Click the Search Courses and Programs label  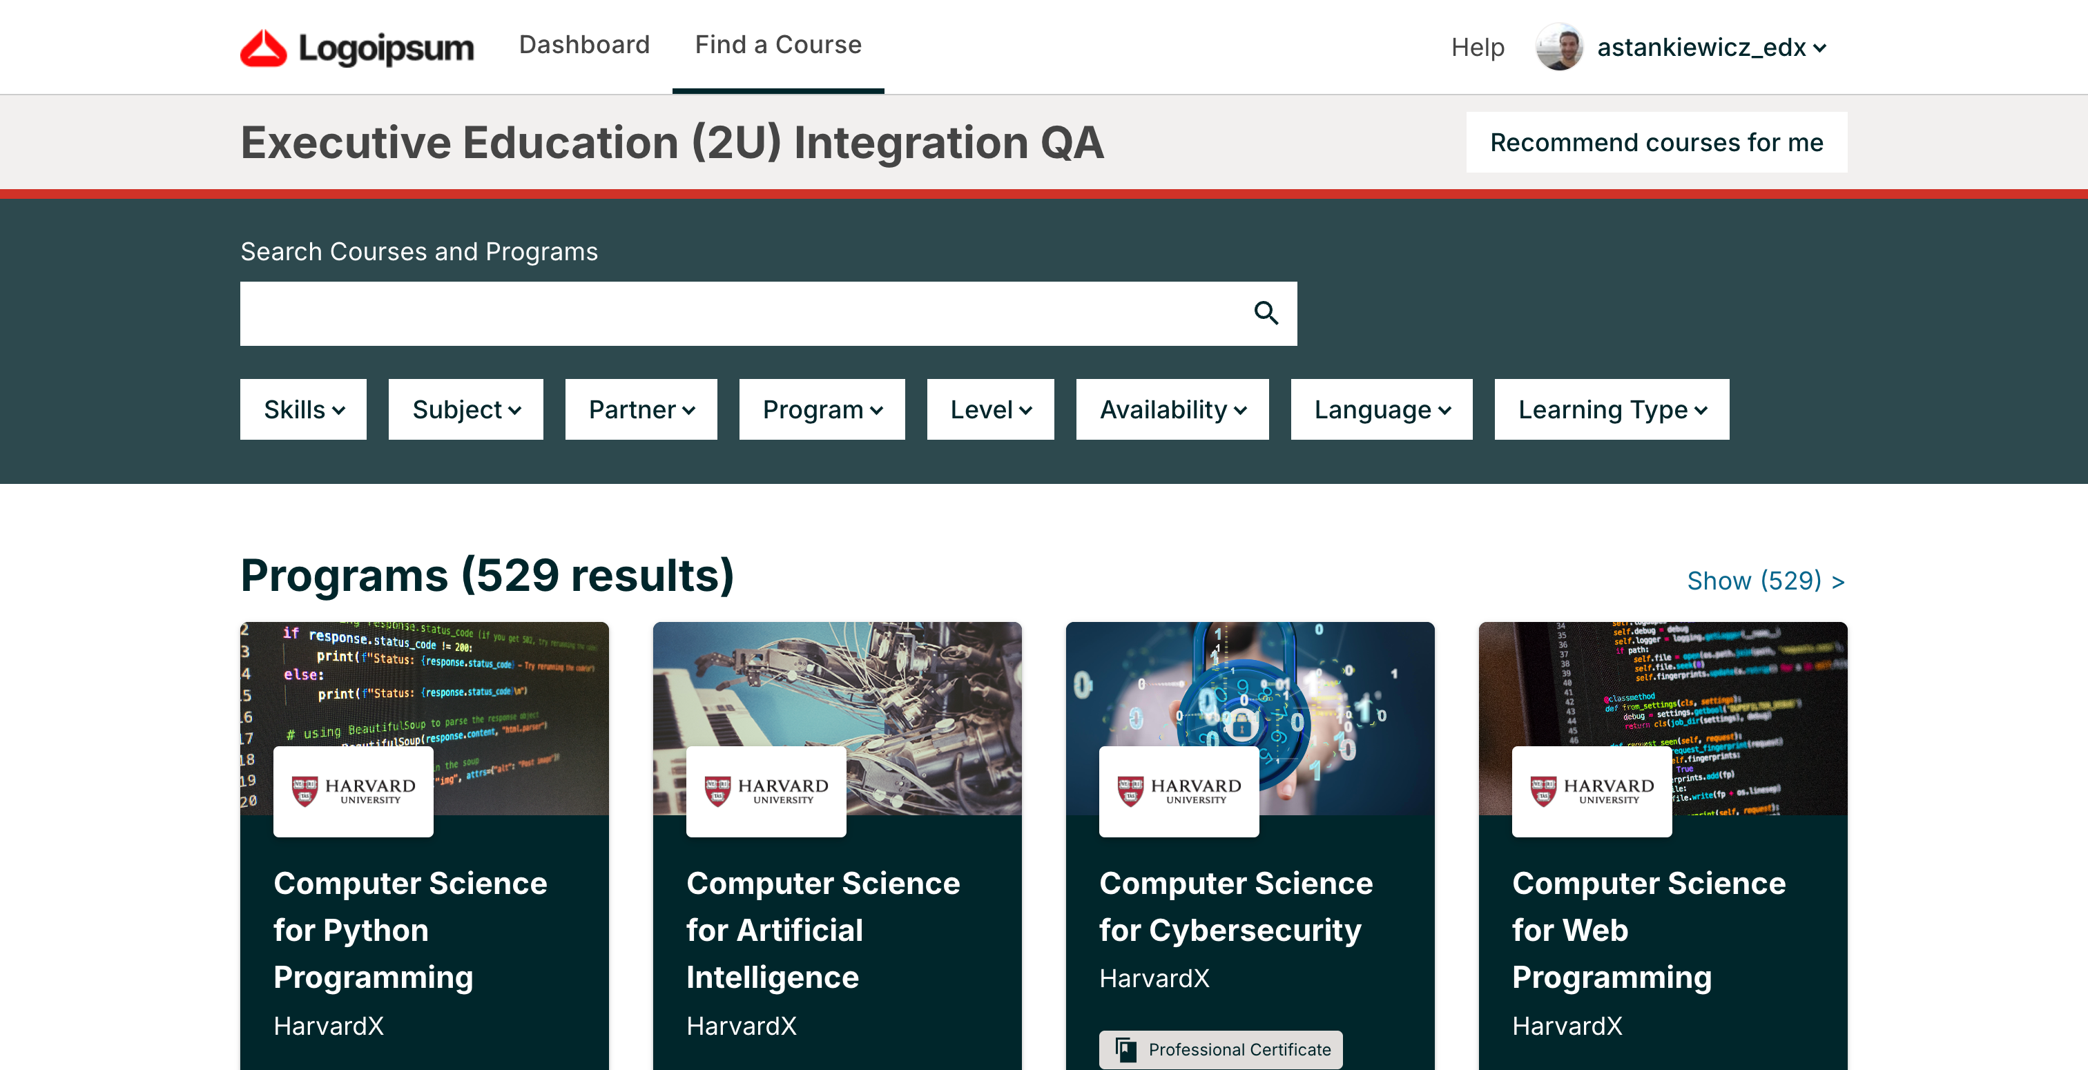pos(419,251)
